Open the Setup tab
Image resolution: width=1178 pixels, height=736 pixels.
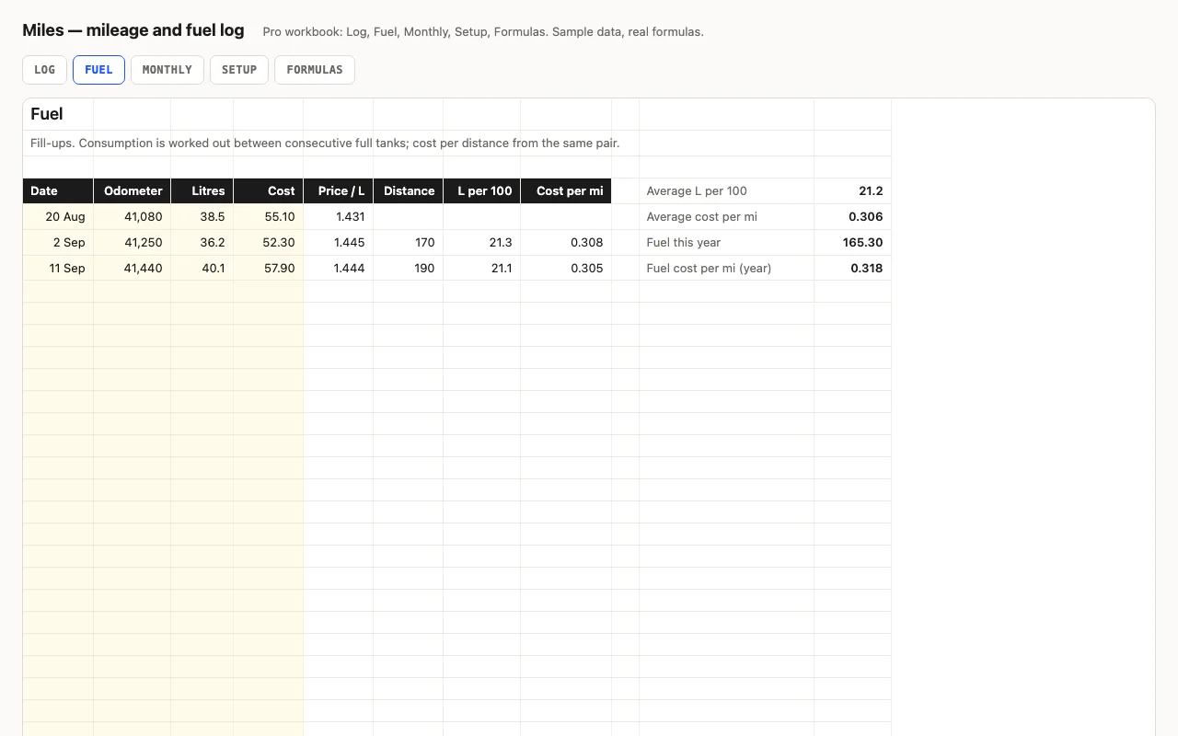pyautogui.click(x=239, y=70)
